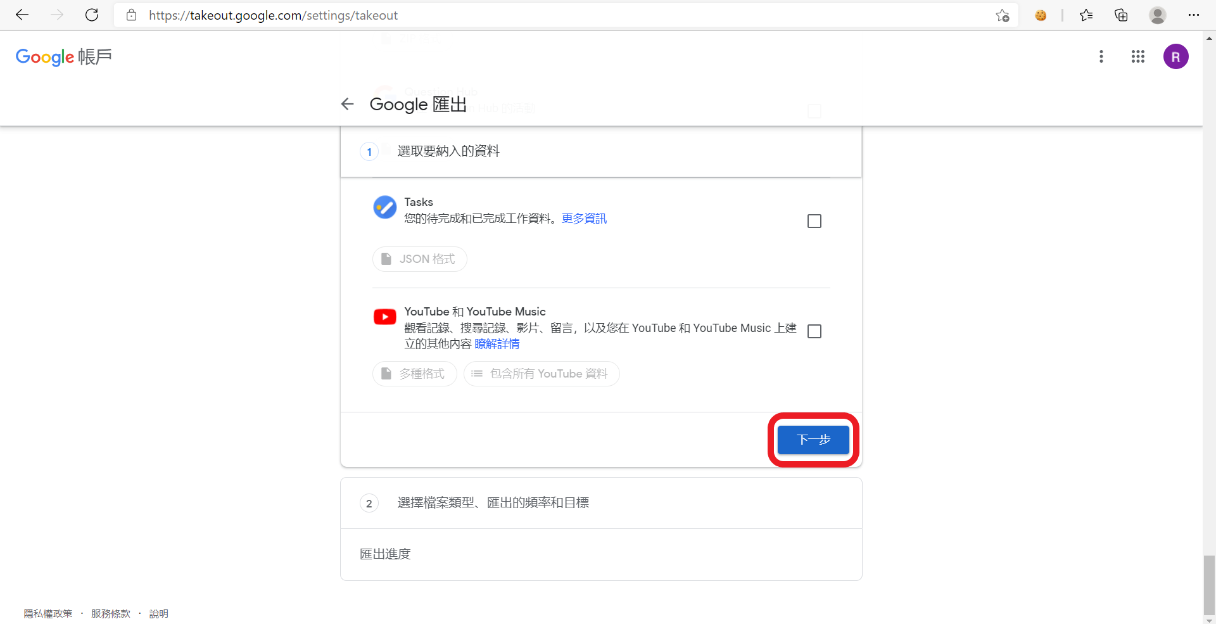
Task: Open the 說明 footer link
Action: click(159, 613)
